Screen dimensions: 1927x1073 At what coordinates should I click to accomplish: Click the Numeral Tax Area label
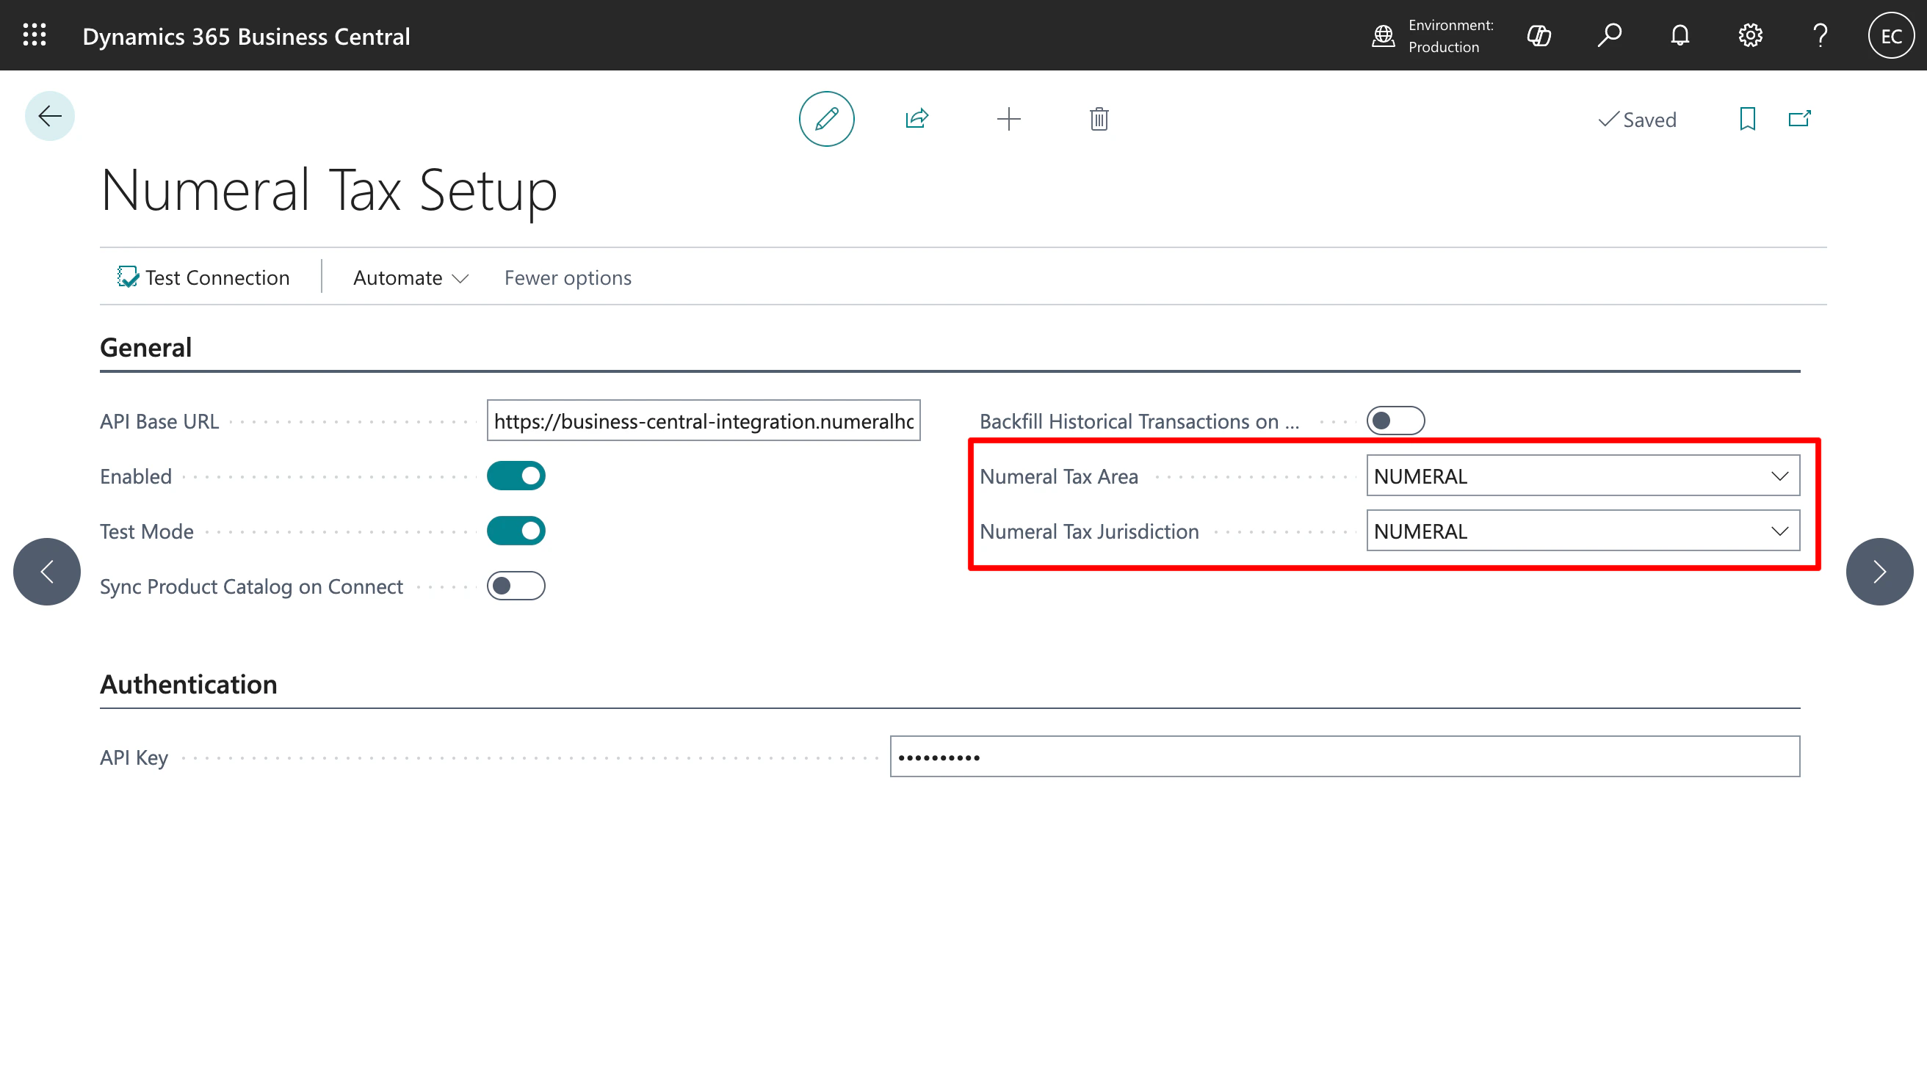1058,476
